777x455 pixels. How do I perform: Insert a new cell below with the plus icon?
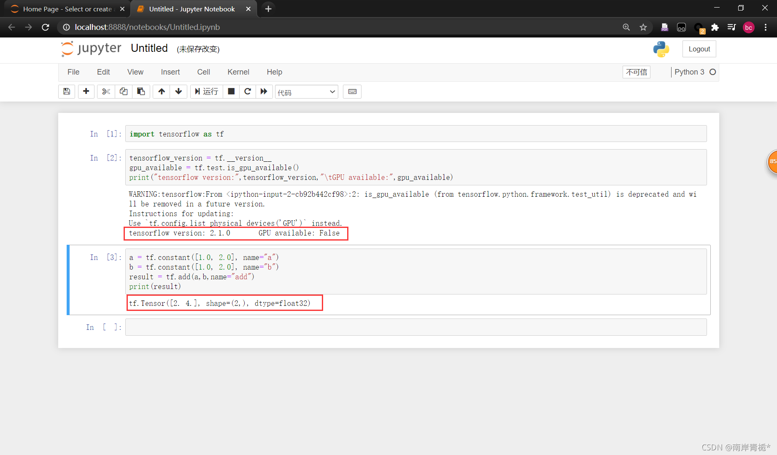pyautogui.click(x=86, y=91)
